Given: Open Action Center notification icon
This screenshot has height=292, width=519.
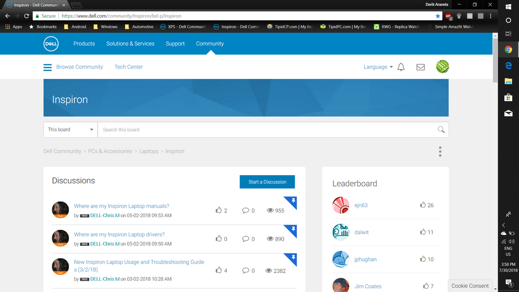Looking at the screenshot, I should coord(509,283).
